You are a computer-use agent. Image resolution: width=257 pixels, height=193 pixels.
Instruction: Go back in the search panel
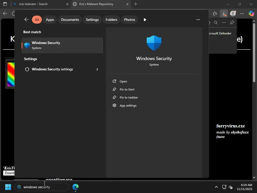tap(27, 20)
